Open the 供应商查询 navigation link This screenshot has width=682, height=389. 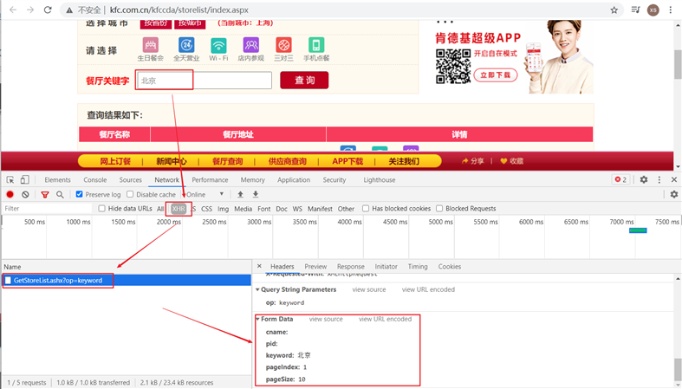coord(287,161)
